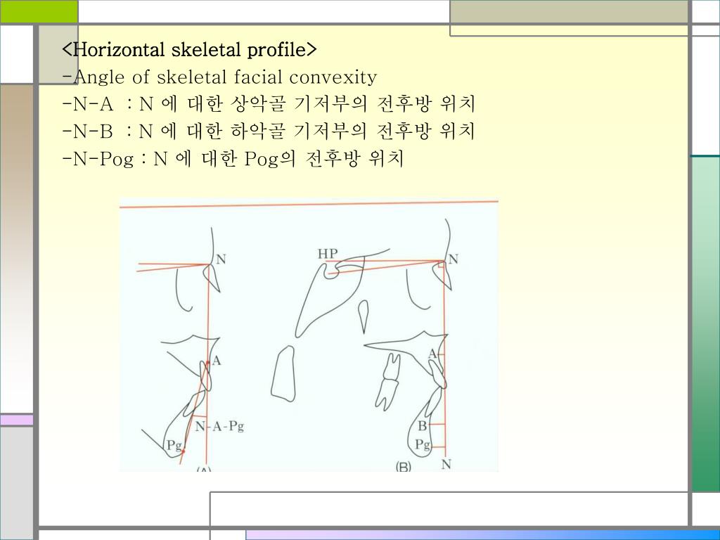
Task: Click the 'N-A-Pg' angle label
Action: (219, 427)
